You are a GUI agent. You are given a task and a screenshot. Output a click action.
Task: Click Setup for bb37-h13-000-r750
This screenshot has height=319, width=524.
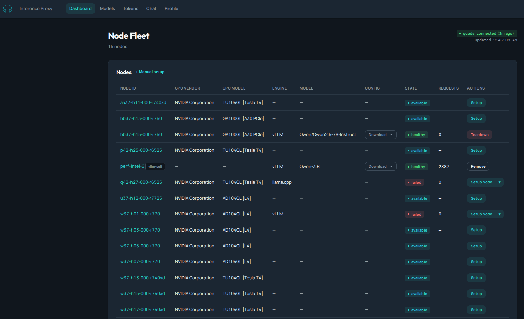tap(476, 118)
